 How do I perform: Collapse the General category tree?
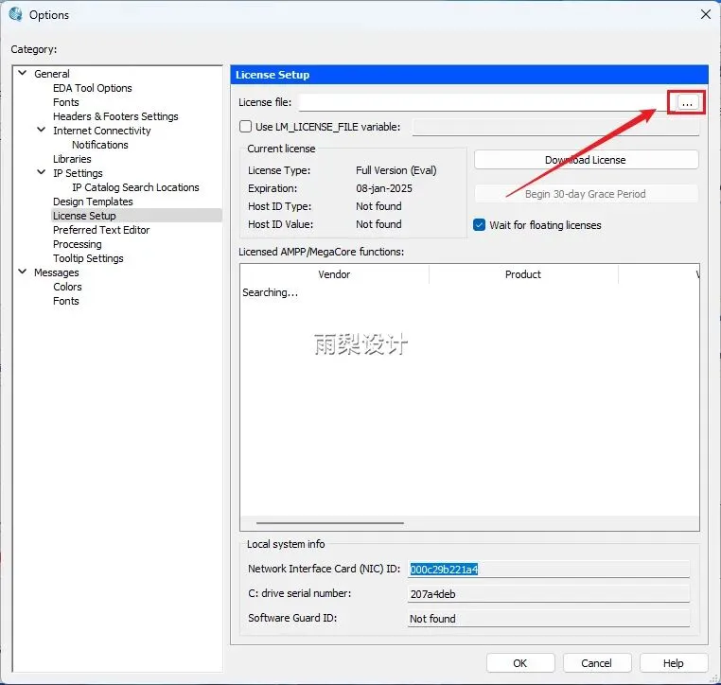[x=22, y=73]
